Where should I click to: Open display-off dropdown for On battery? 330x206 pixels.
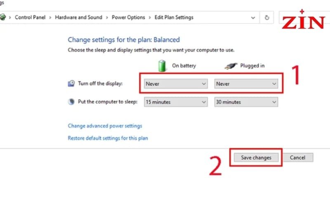175,84
